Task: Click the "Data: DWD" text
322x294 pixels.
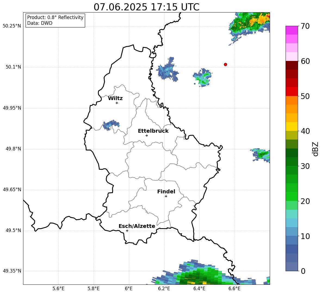Action: tap(40, 23)
